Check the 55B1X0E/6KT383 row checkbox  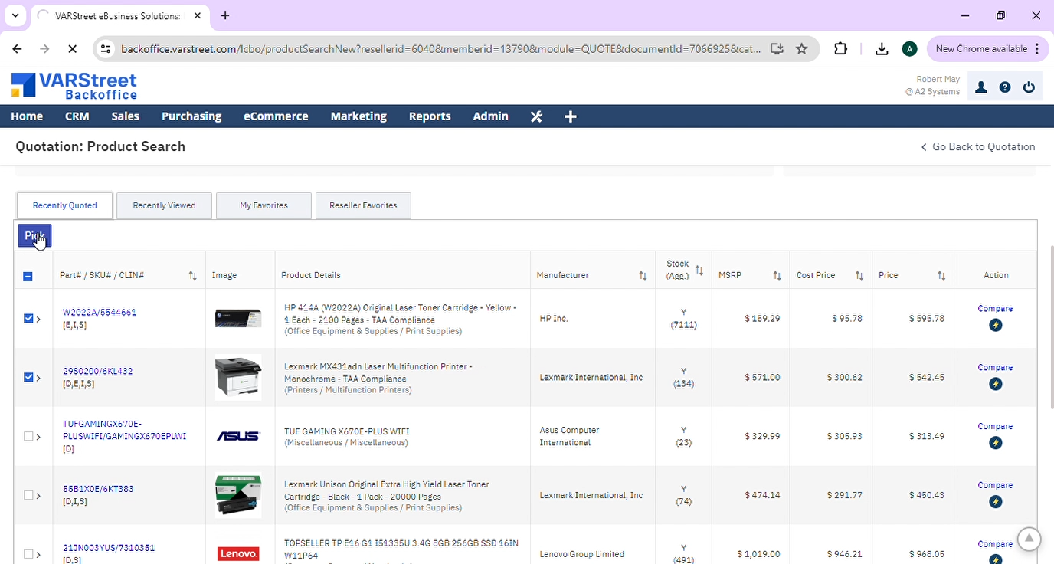click(x=28, y=495)
